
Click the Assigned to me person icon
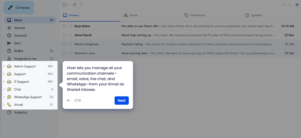(9, 58)
